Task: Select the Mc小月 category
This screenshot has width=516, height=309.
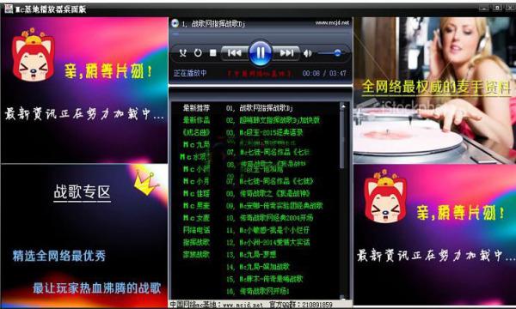Action: [196, 181]
